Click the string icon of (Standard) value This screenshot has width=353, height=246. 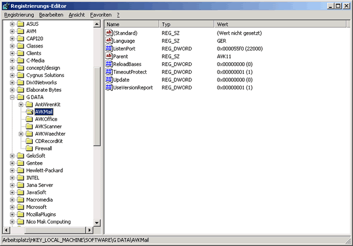(109, 33)
